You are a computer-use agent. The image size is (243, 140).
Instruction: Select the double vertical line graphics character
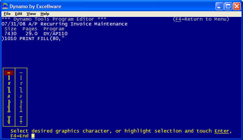tap(9, 77)
